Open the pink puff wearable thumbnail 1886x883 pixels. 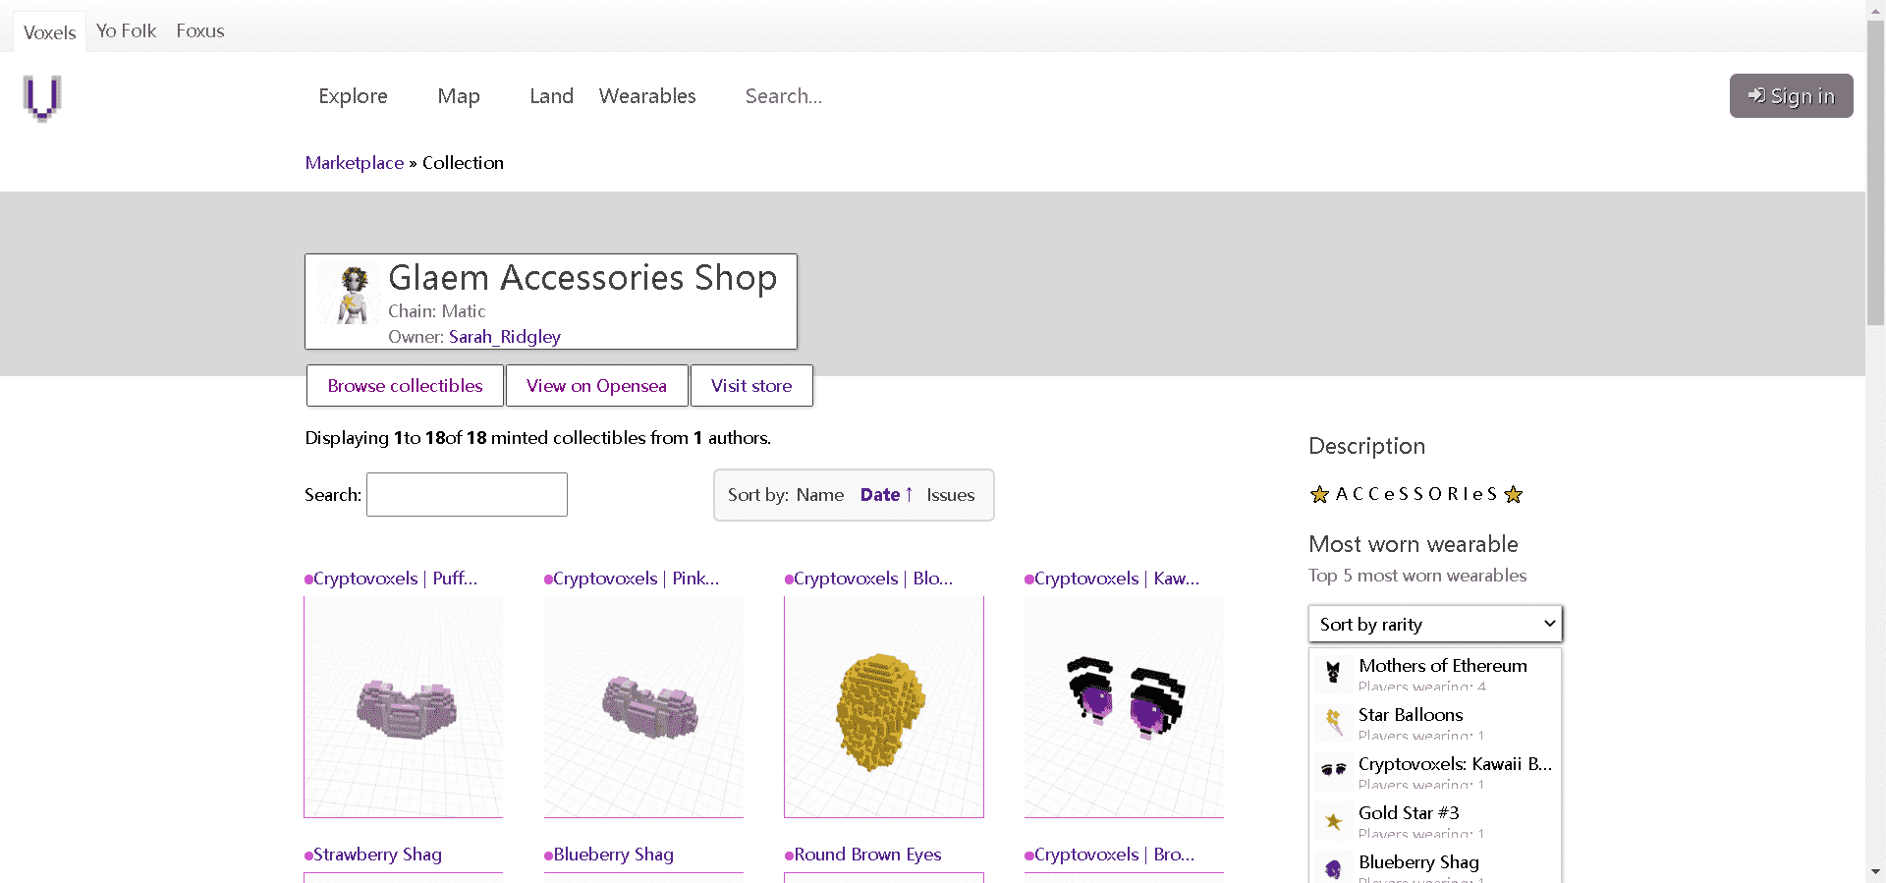[x=644, y=707]
